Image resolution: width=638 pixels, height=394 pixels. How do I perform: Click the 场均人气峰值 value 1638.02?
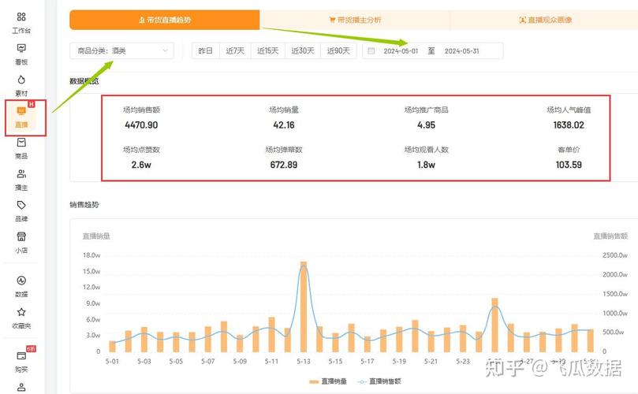pos(569,125)
